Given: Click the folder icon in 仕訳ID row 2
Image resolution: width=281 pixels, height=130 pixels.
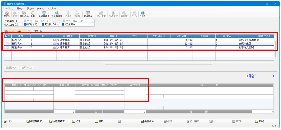Looking at the screenshot, I should tap(55, 43).
